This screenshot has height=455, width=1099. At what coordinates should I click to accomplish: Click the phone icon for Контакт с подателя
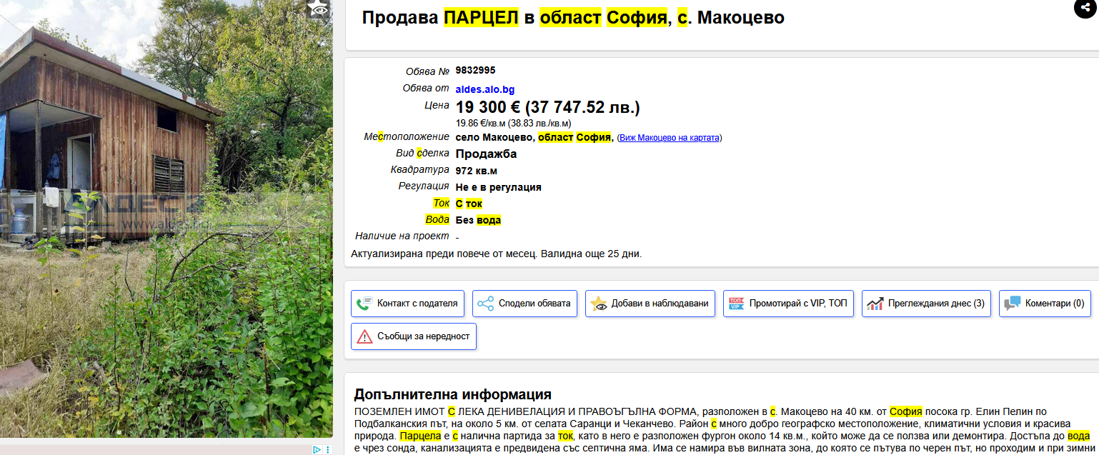coord(364,304)
